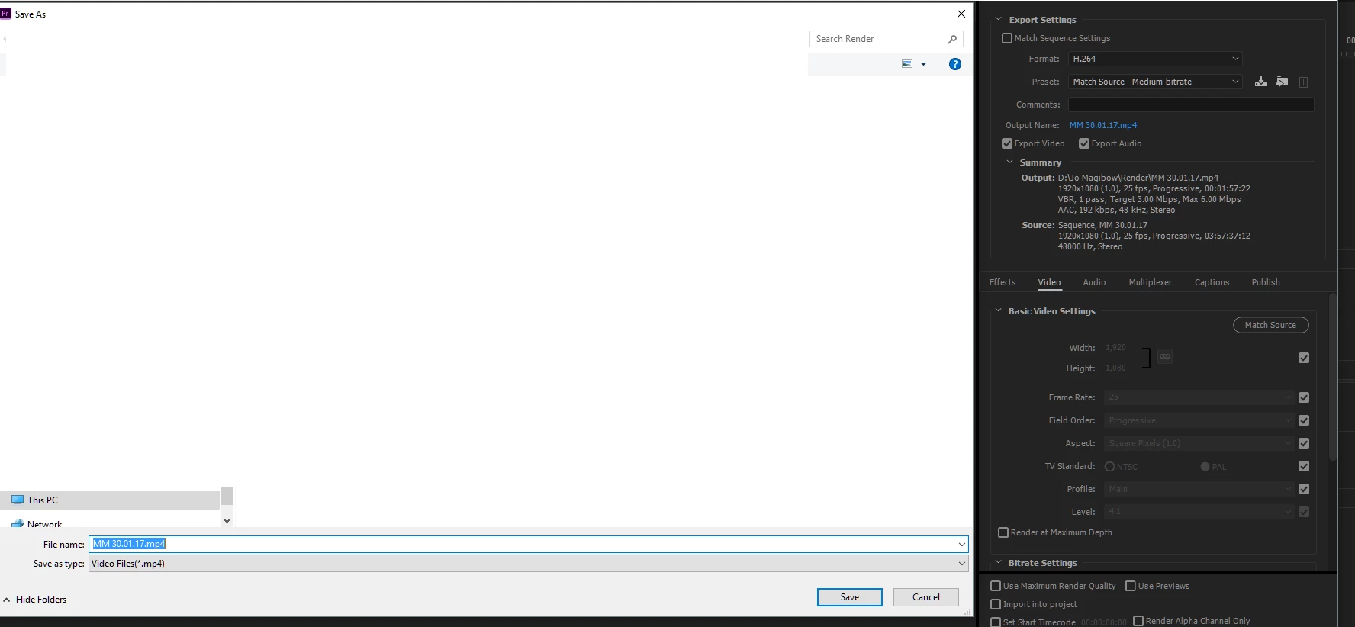Uncheck Export Video checkbox
The image size is (1355, 627).
[1007, 143]
